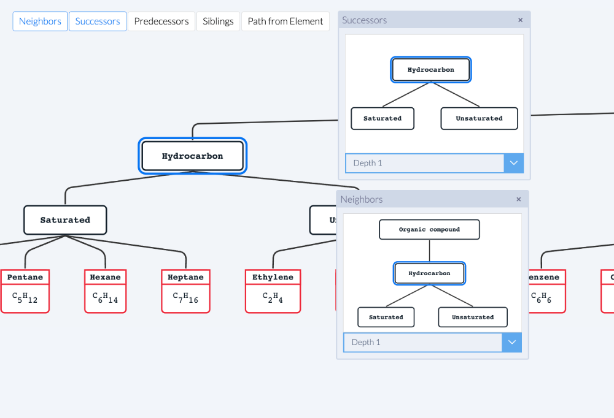Select the Benzene C6H6 node
This screenshot has height=418, width=614.
pyautogui.click(x=547, y=291)
